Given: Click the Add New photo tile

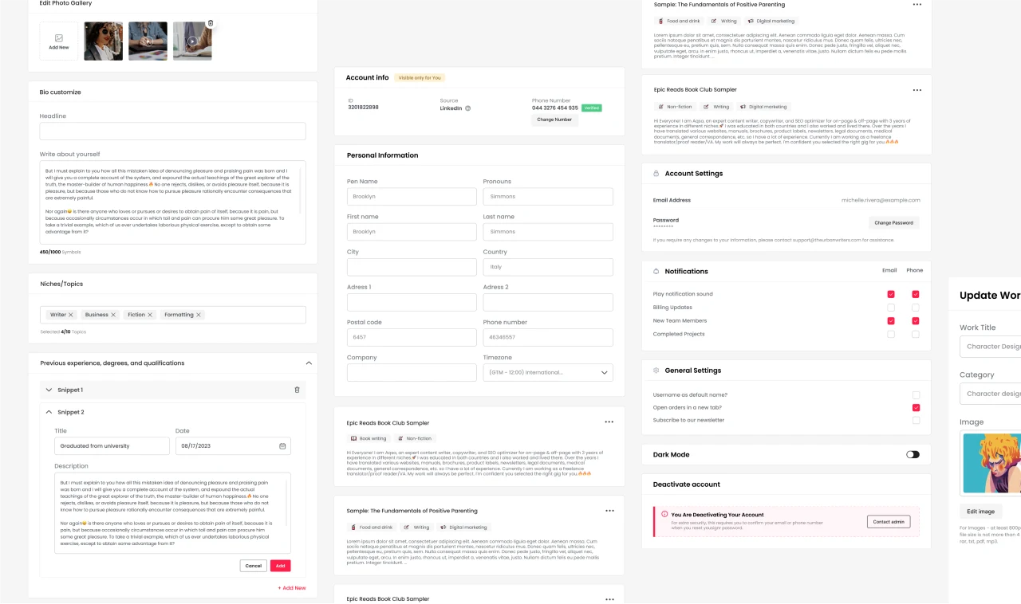Looking at the screenshot, I should click(x=59, y=41).
